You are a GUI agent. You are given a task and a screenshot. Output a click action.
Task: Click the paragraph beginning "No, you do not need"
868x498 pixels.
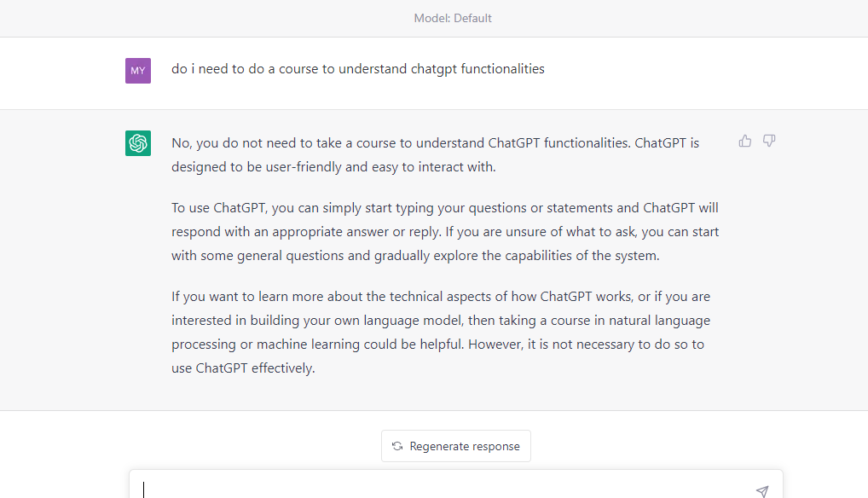435,155
